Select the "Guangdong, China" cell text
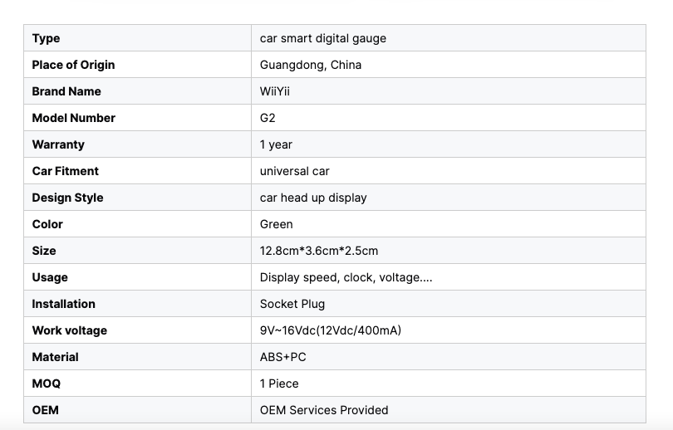 coord(310,65)
